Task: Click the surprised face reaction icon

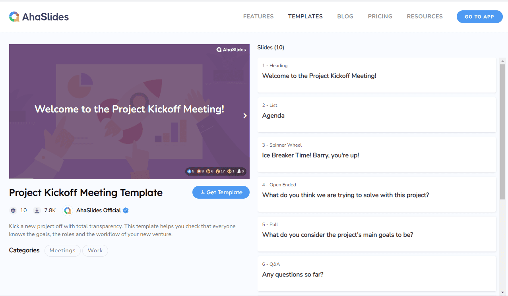Action: (218, 171)
